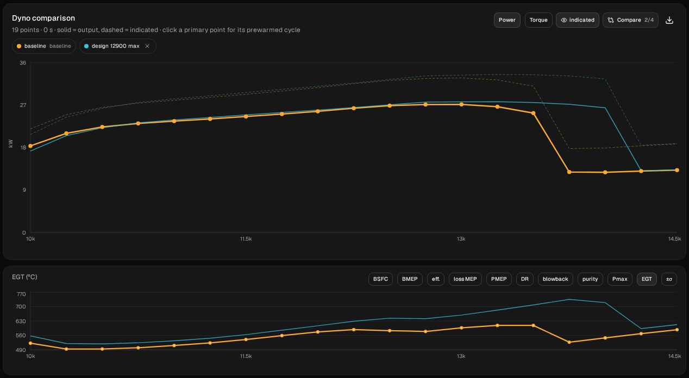Click the orange baseline color dot
Screen dimensions: 689x378
(19, 46)
